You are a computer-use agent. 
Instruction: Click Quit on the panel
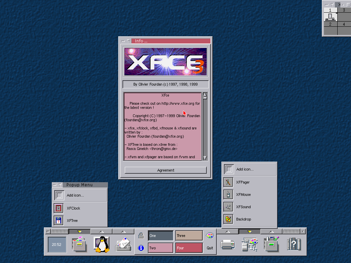pyautogui.click(x=210, y=248)
